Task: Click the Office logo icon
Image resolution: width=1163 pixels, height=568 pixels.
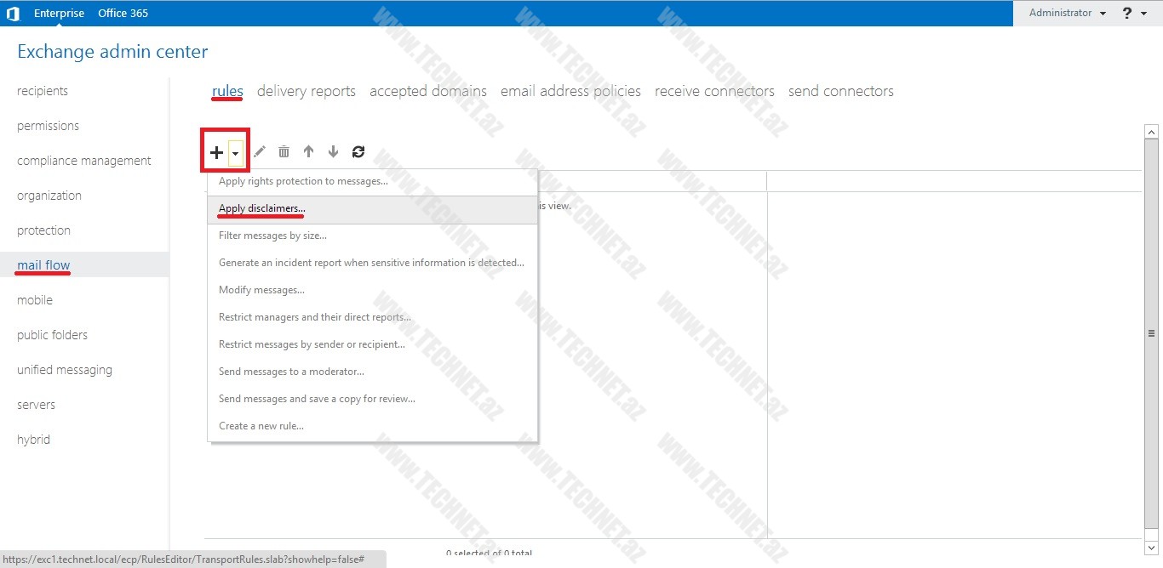Action: coord(13,13)
